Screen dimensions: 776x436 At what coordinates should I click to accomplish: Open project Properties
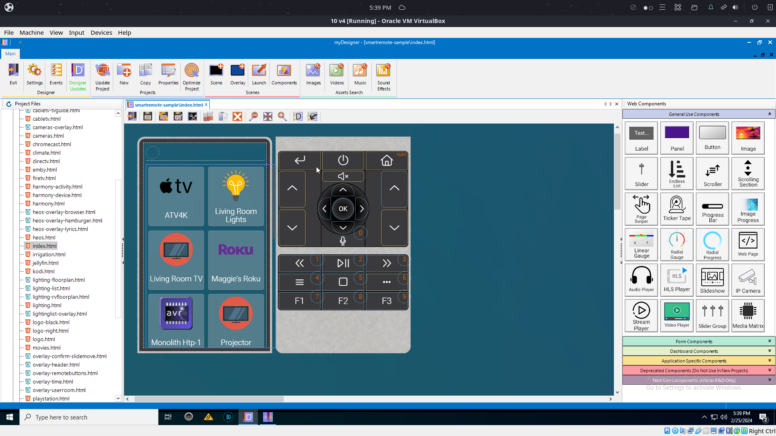pyautogui.click(x=168, y=74)
